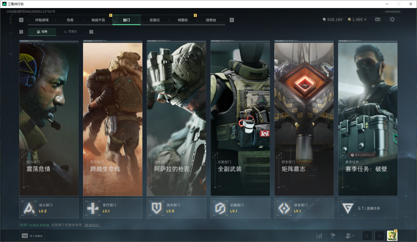Select the G.T.I.直属任务 button
417x242 pixels.
(368, 208)
